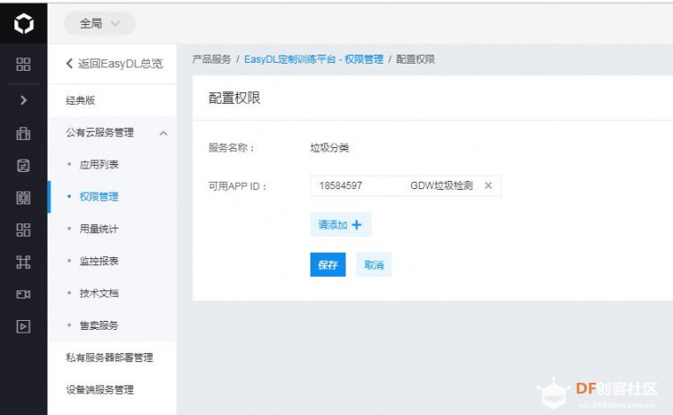Click the sidebar icon beside 监控报表
This screenshot has height=415, width=673.
click(23, 262)
